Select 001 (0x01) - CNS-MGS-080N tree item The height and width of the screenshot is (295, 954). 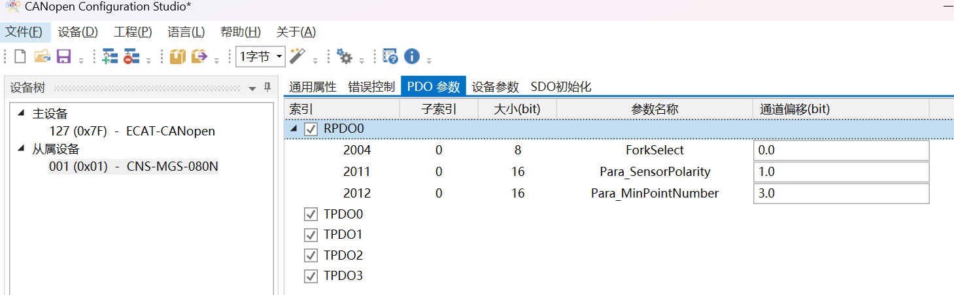pyautogui.click(x=133, y=167)
